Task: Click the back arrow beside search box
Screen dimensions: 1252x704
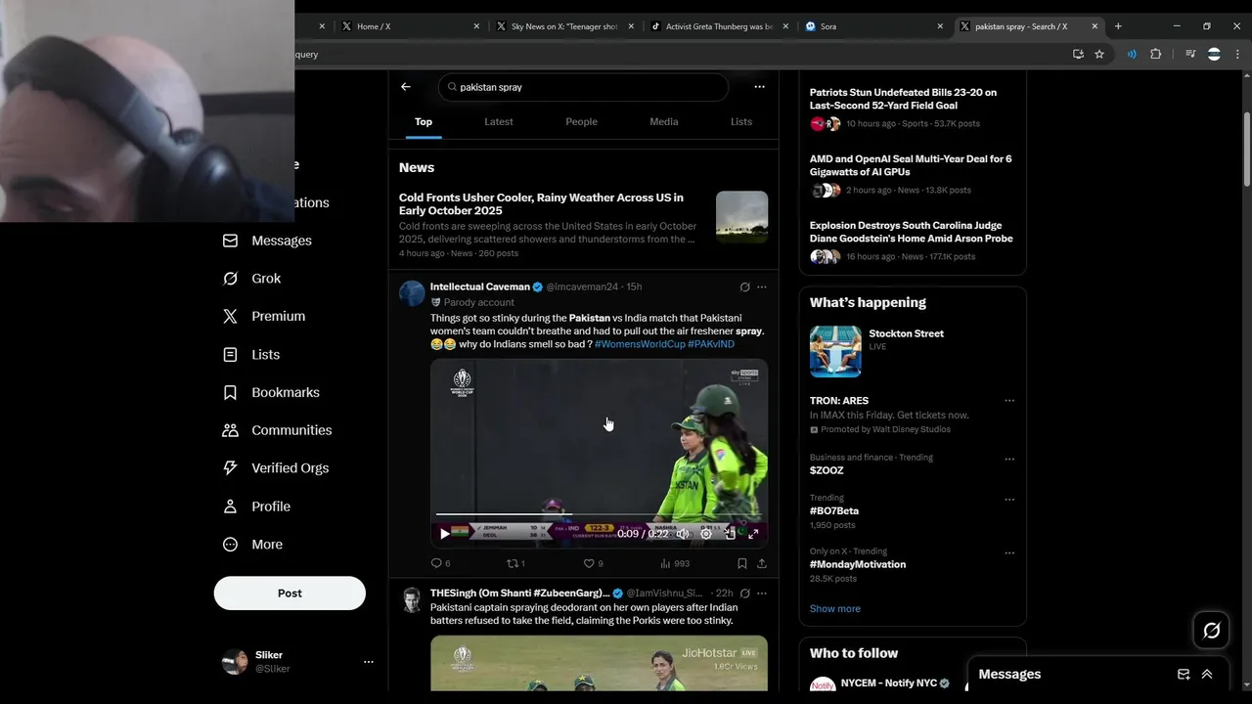Action: pos(406,87)
